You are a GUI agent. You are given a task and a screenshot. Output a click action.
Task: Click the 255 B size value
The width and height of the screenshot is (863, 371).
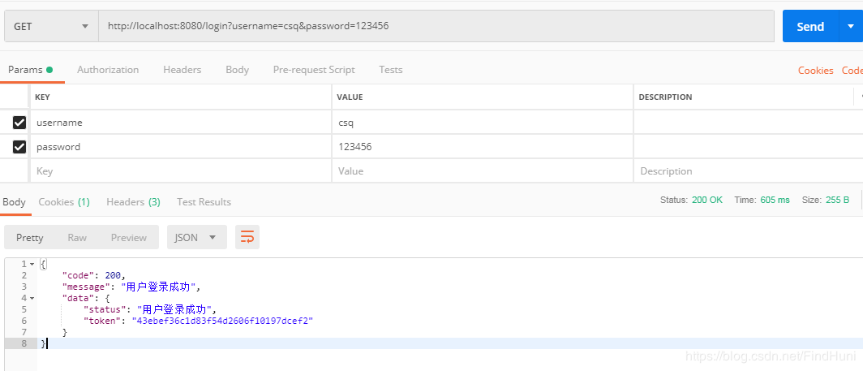pos(837,200)
